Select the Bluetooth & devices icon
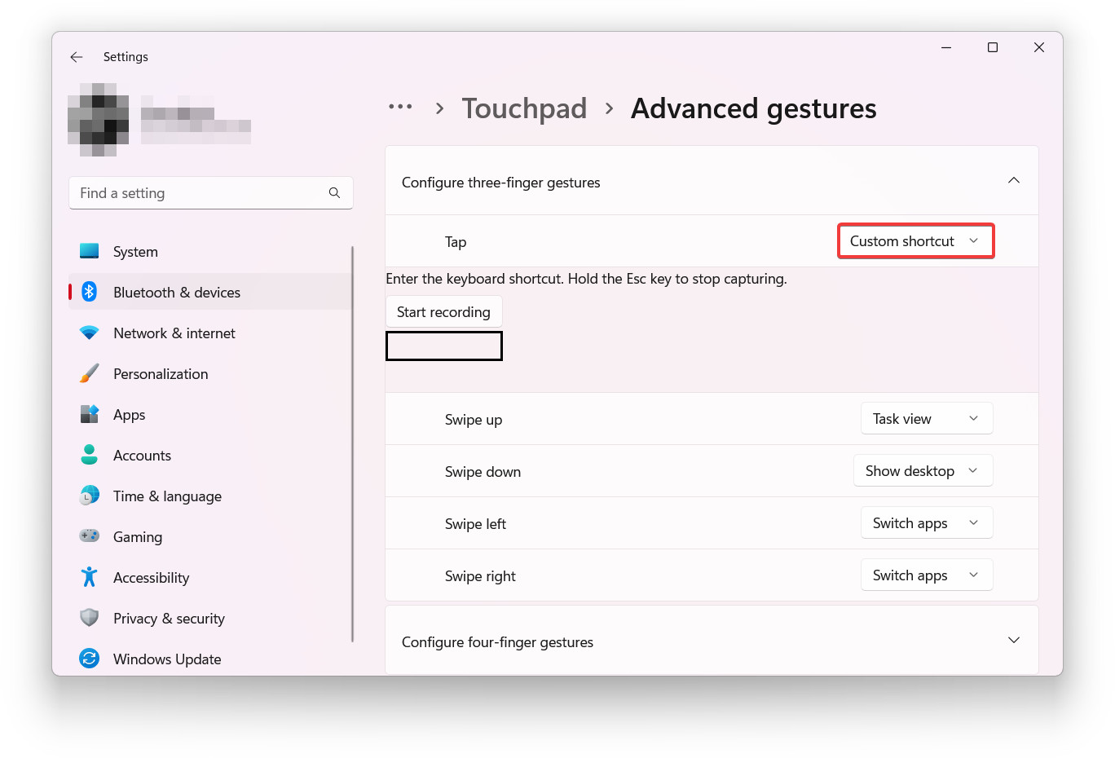This screenshot has width=1115, height=758. point(90,292)
